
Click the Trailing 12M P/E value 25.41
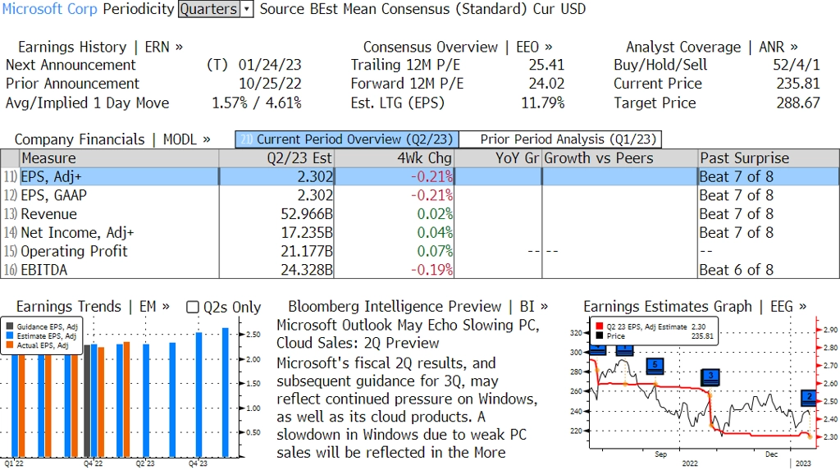(546, 66)
